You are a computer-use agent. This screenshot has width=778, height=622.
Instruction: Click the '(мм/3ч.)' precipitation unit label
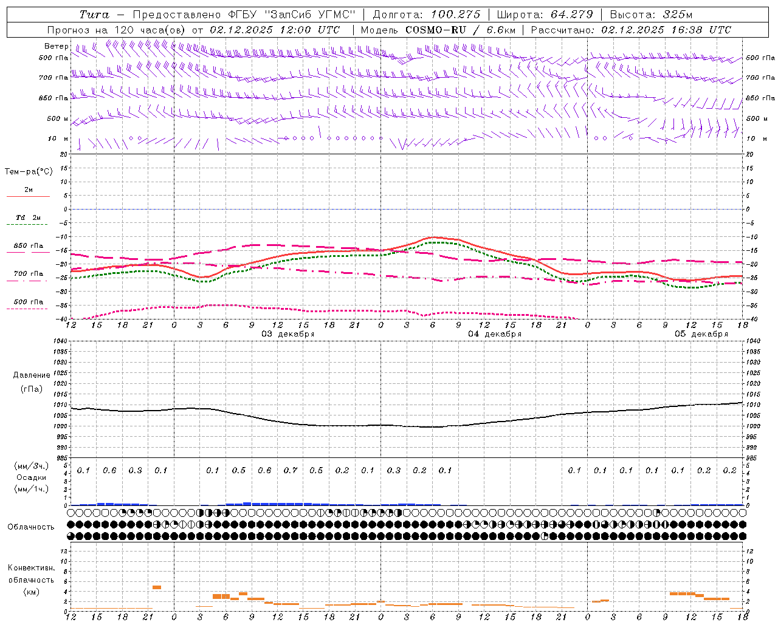coord(31,466)
